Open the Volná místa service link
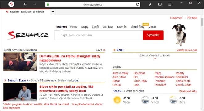The width and height of the screenshot is (204, 111). (183, 81)
